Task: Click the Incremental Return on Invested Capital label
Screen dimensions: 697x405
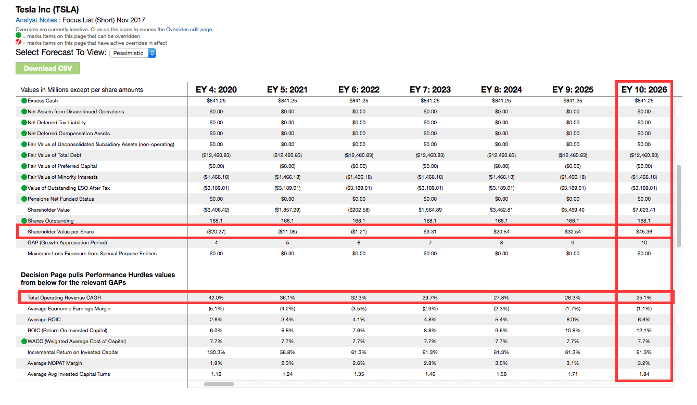Action: (73, 352)
